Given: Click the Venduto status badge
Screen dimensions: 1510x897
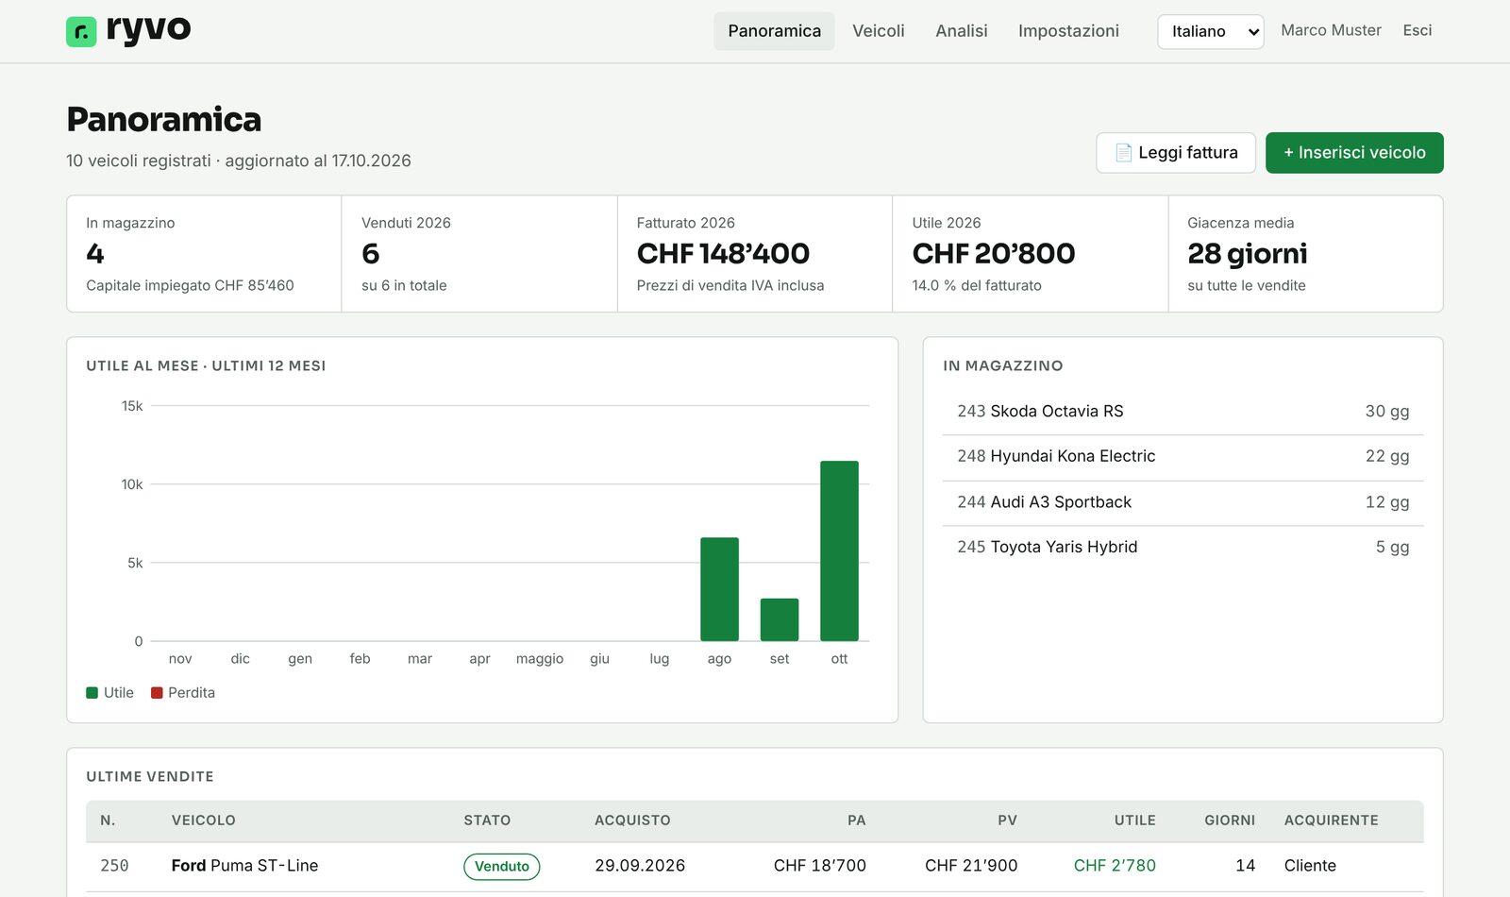Looking at the screenshot, I should [x=501, y=867].
